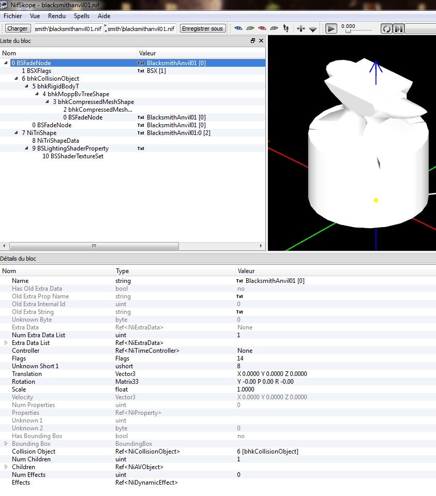The width and height of the screenshot is (436, 496).
Task: Select Unknown Short 1 value 8
Action: [238, 366]
